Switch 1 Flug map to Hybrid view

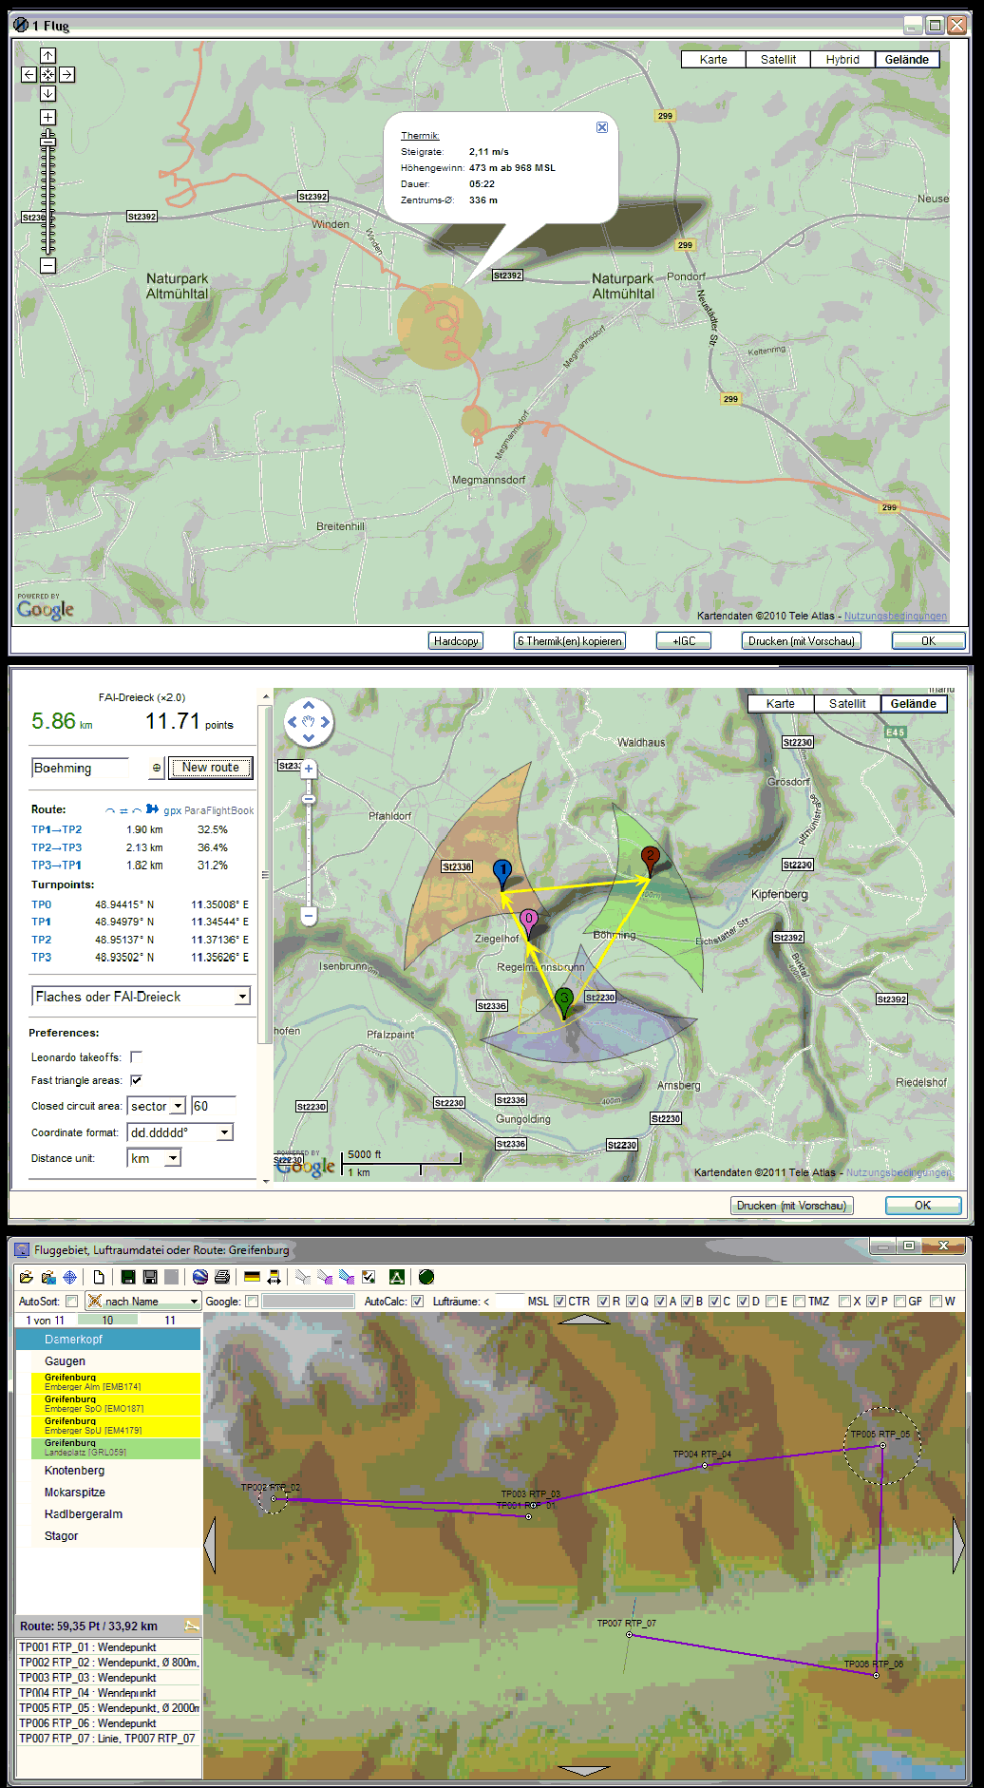pyautogui.click(x=842, y=59)
